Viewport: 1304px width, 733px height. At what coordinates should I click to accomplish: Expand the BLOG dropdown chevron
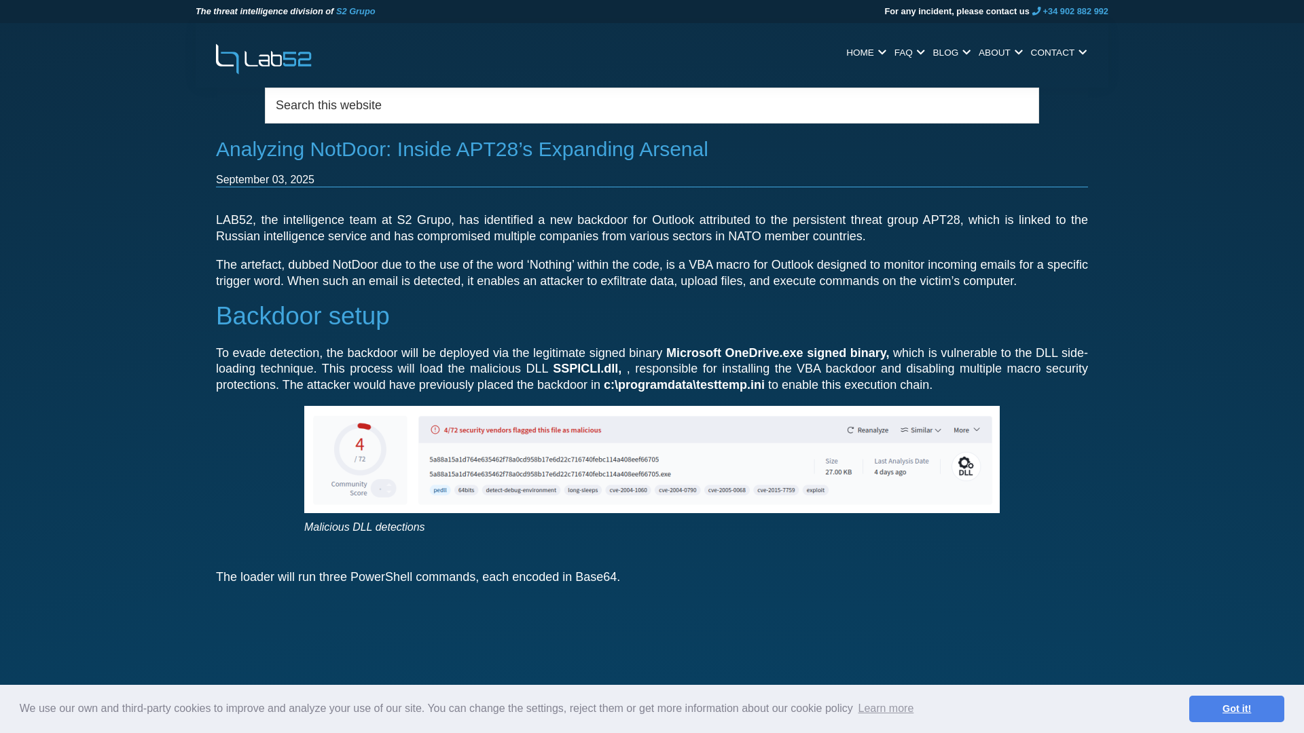coord(966,52)
